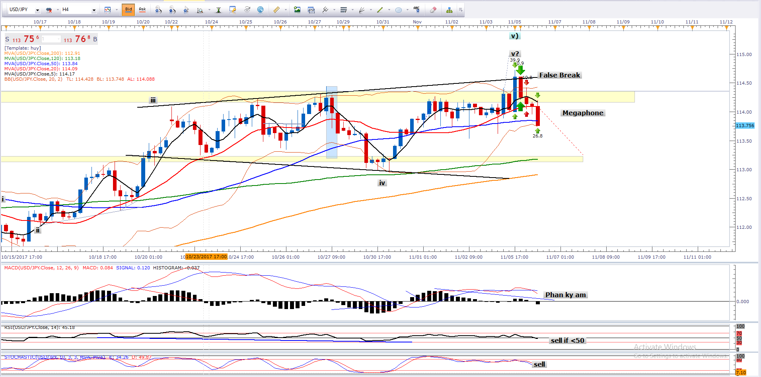Click the ABC add text label tool
761x377 pixels.
click(x=417, y=10)
